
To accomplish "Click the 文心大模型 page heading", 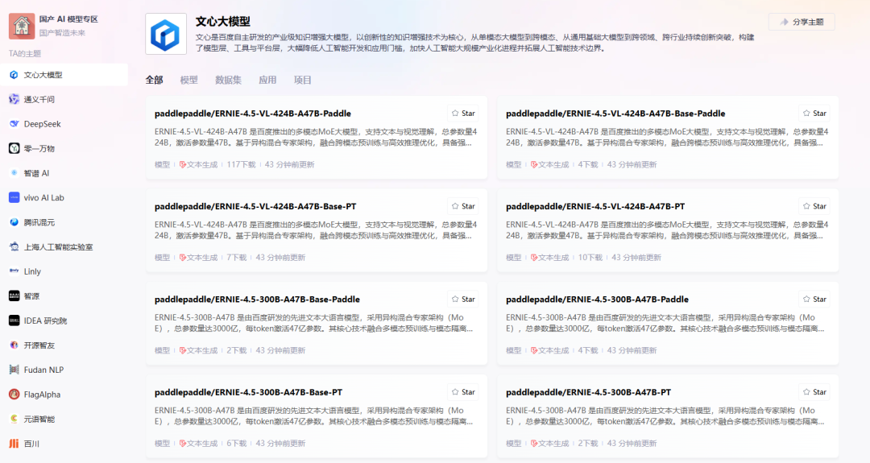I will pos(222,22).
